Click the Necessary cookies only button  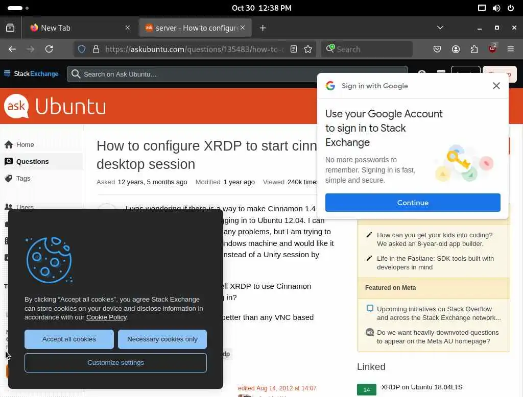pyautogui.click(x=162, y=339)
